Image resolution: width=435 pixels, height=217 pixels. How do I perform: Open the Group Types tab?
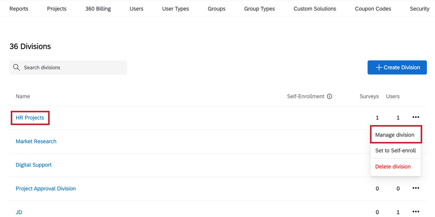click(x=259, y=9)
